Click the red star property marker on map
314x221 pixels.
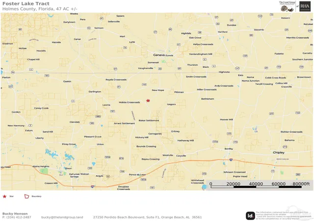tap(148, 101)
